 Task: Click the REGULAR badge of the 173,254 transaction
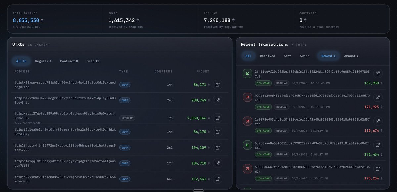pyautogui.click(x=282, y=178)
